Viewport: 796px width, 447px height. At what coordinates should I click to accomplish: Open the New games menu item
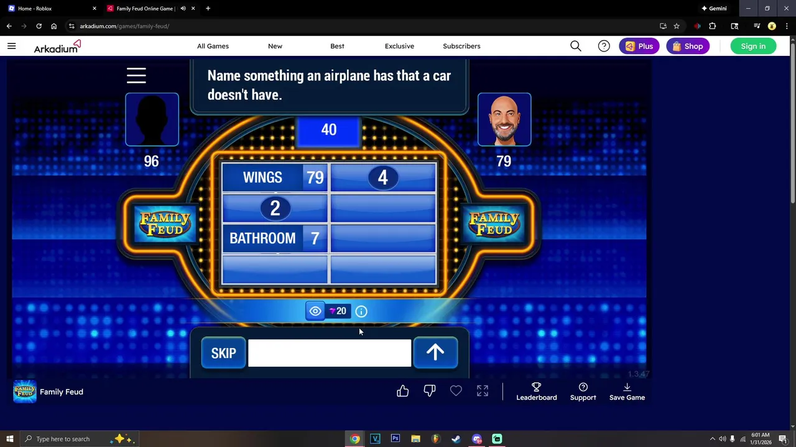(x=275, y=46)
